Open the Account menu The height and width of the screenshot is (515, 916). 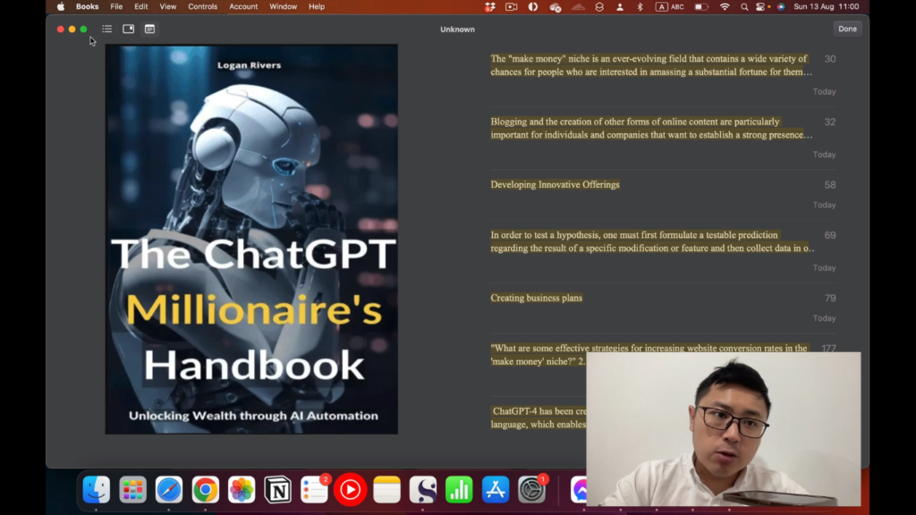243,6
